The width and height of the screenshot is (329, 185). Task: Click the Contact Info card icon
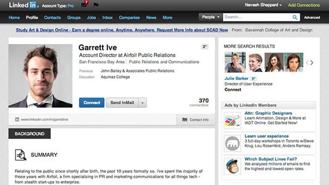pos(185,120)
